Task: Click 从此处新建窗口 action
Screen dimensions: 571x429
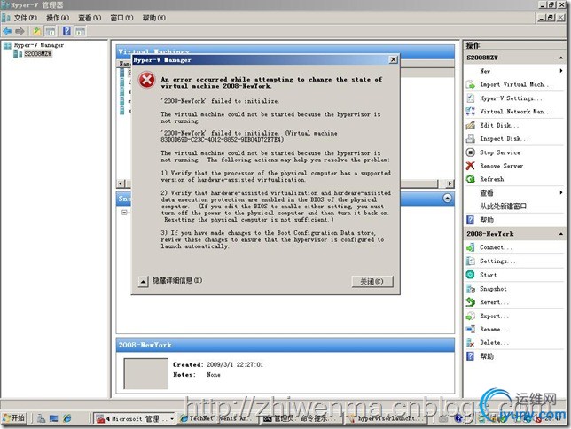Action: pyautogui.click(x=503, y=207)
